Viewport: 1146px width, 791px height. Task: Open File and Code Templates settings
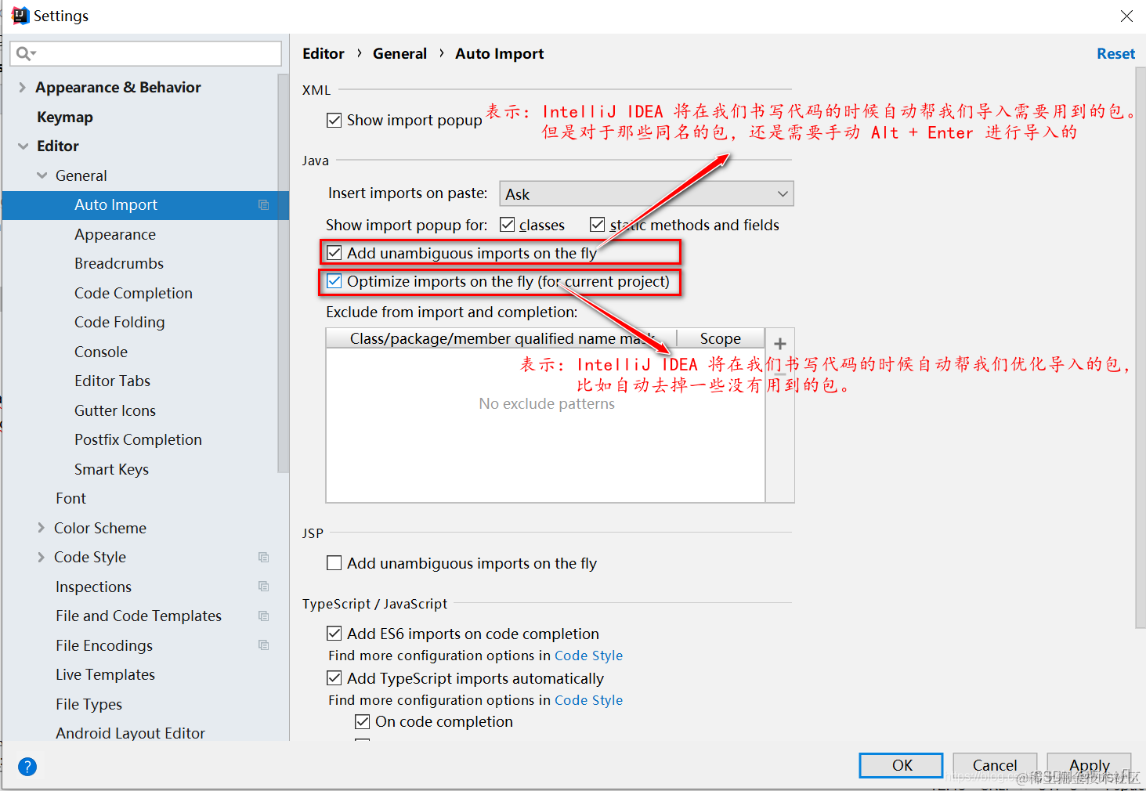click(139, 616)
